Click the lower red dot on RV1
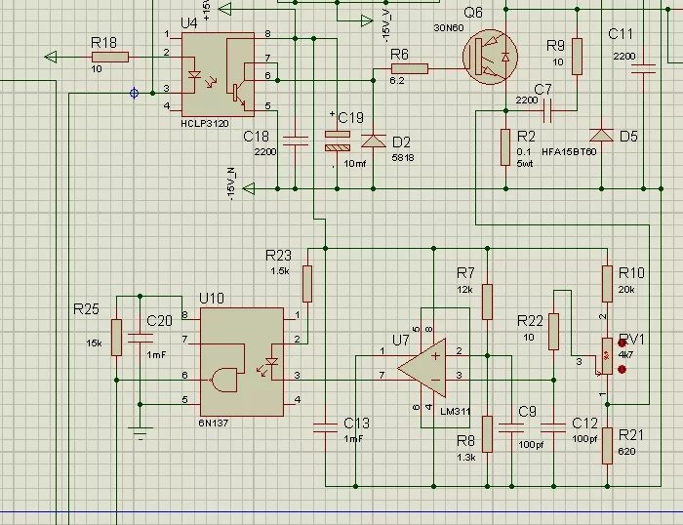Image resolution: width=683 pixels, height=525 pixels. 623,370
